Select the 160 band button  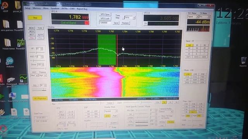(189, 45)
